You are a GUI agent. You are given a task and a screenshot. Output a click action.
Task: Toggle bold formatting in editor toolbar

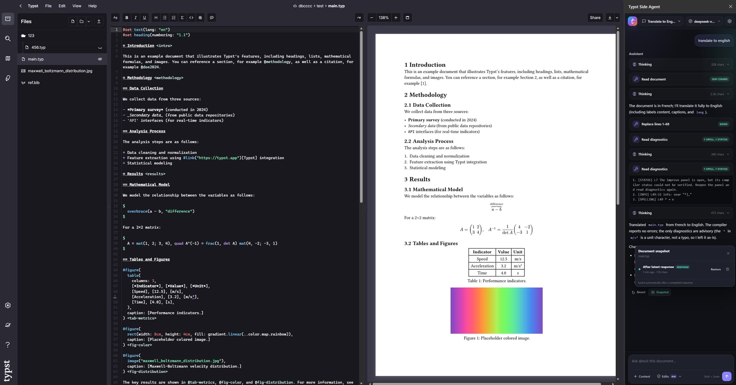click(x=127, y=18)
